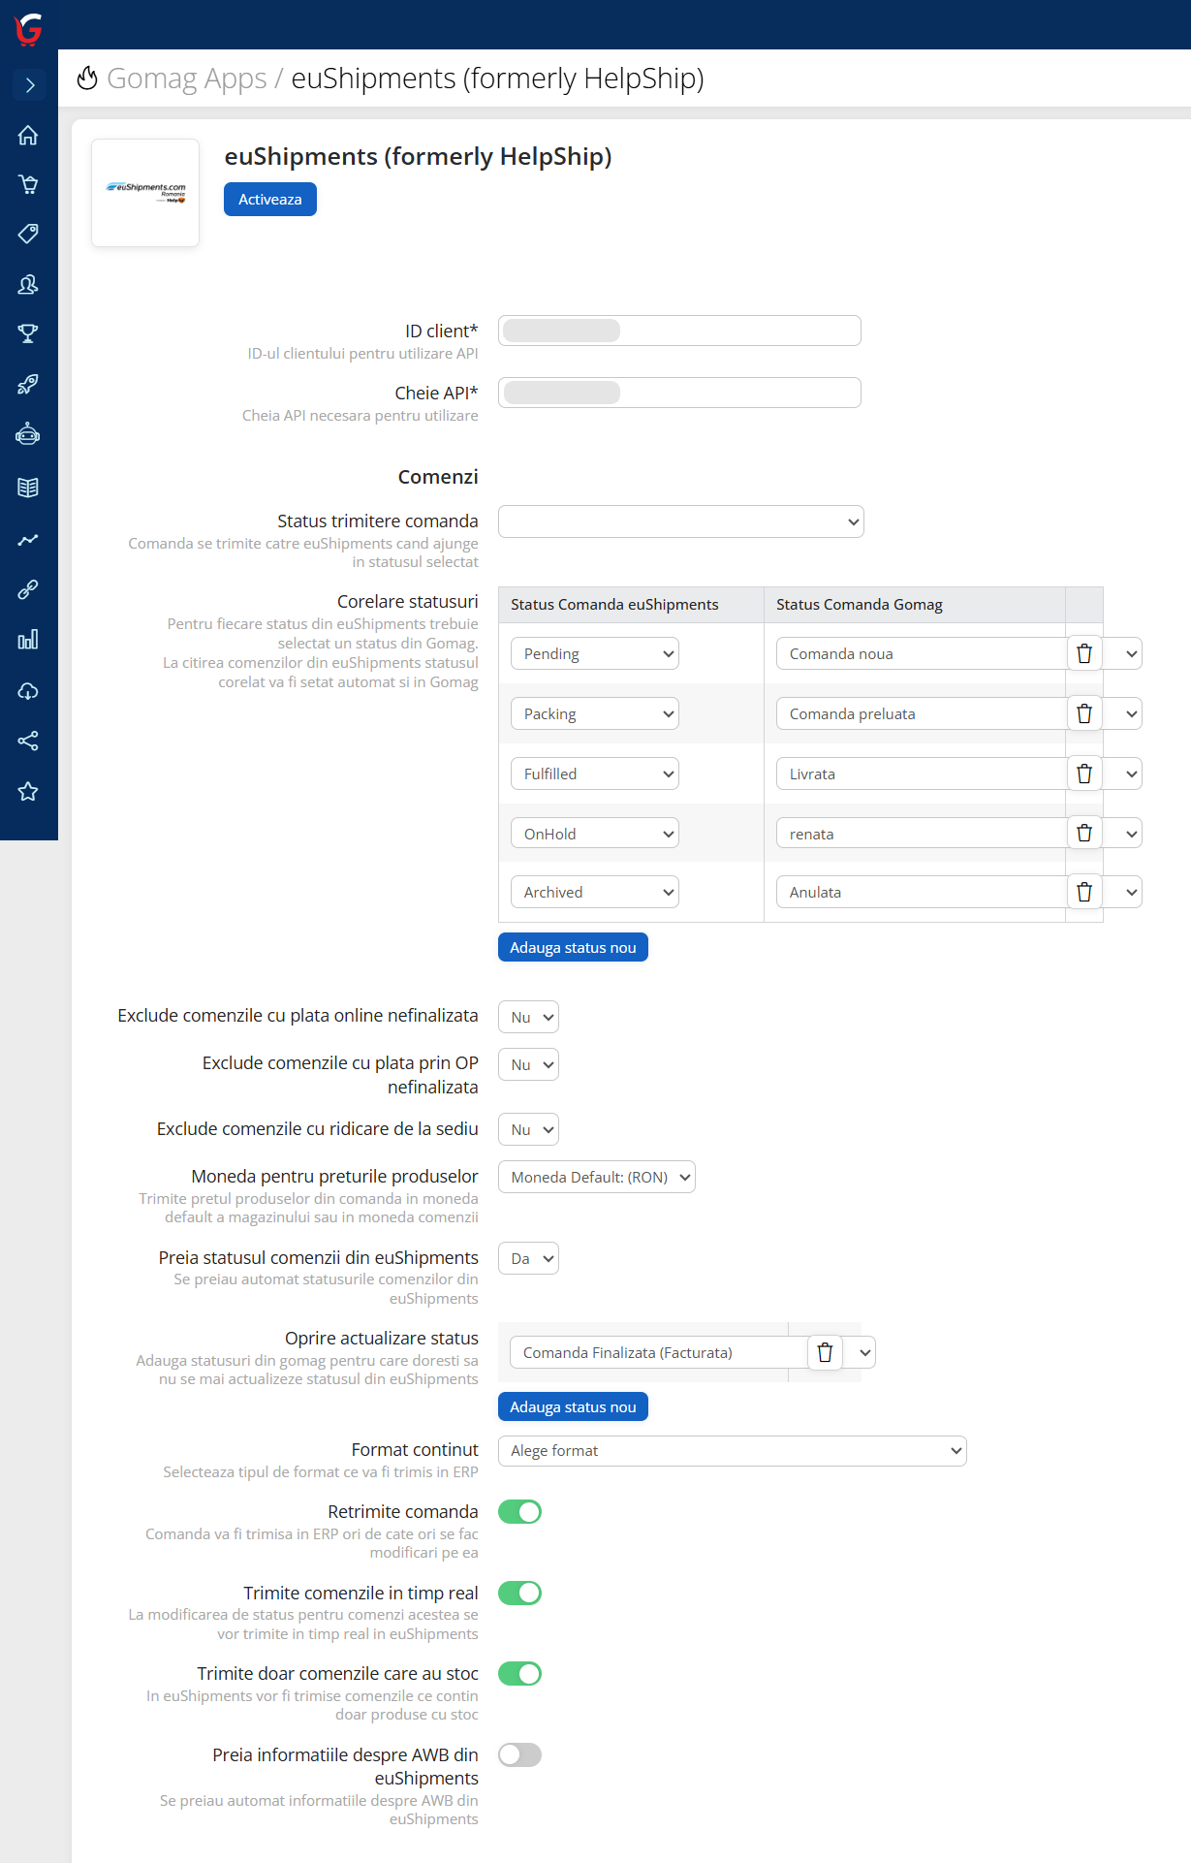Open the Gomag Apps breadcrumb link
This screenshot has width=1191, height=1863.
click(x=186, y=78)
